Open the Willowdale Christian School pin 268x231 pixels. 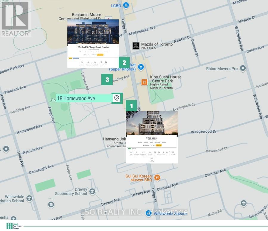point(29,198)
